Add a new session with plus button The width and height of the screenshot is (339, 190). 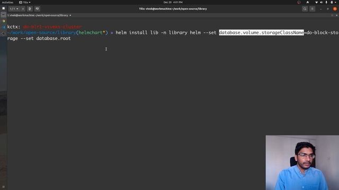23,9
